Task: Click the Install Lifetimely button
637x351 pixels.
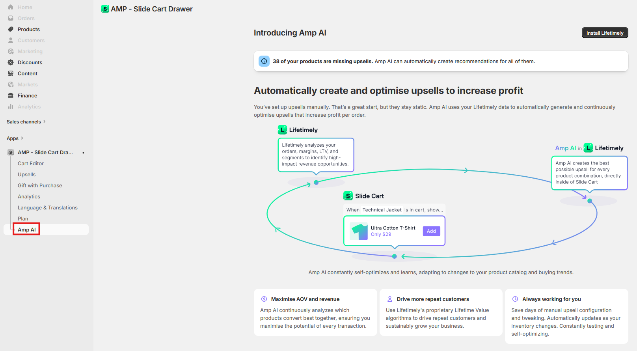Action: [x=605, y=33]
